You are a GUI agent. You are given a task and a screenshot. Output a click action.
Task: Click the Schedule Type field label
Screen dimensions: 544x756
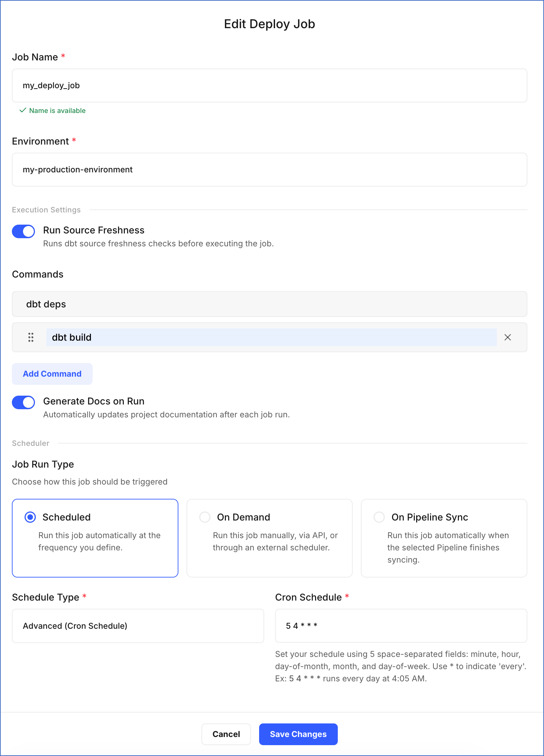tap(46, 597)
